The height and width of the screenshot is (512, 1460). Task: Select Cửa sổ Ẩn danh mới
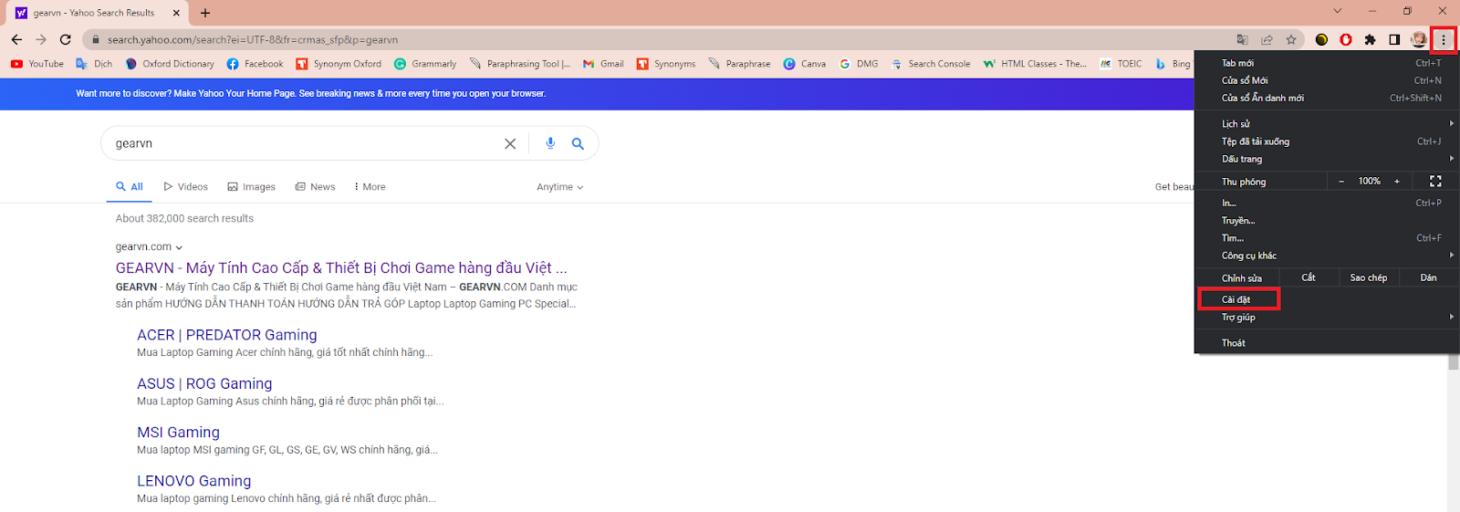click(x=1327, y=98)
